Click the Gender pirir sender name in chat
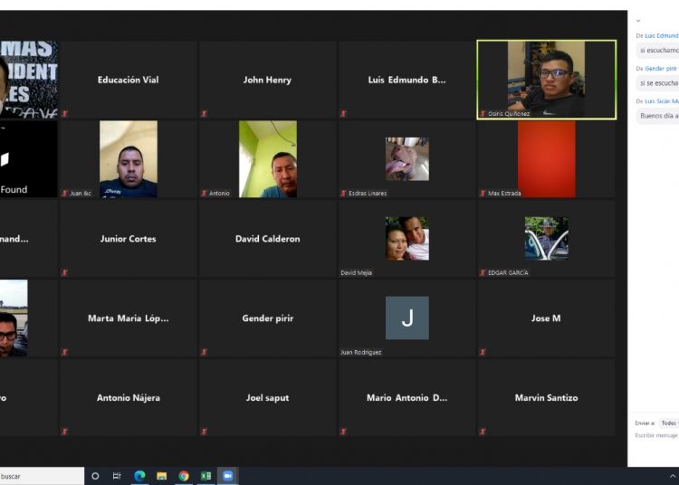 click(660, 68)
